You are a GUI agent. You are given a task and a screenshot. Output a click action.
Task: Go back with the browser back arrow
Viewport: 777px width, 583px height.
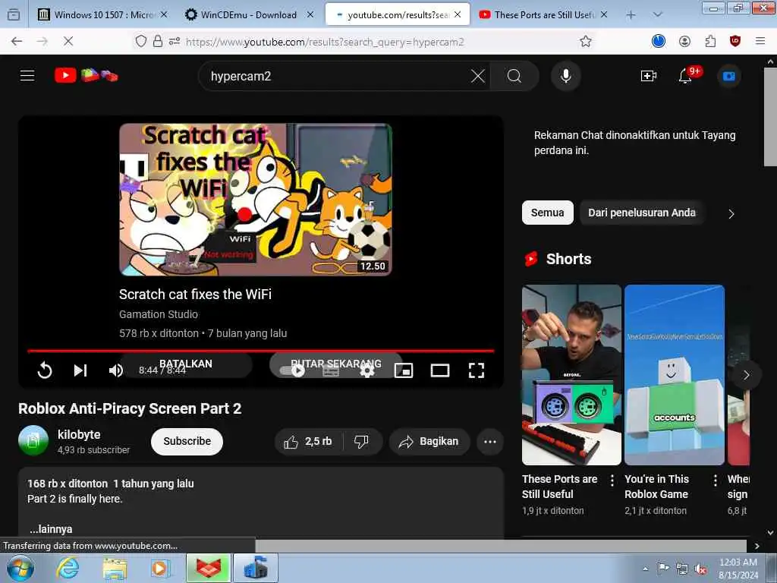coord(17,41)
